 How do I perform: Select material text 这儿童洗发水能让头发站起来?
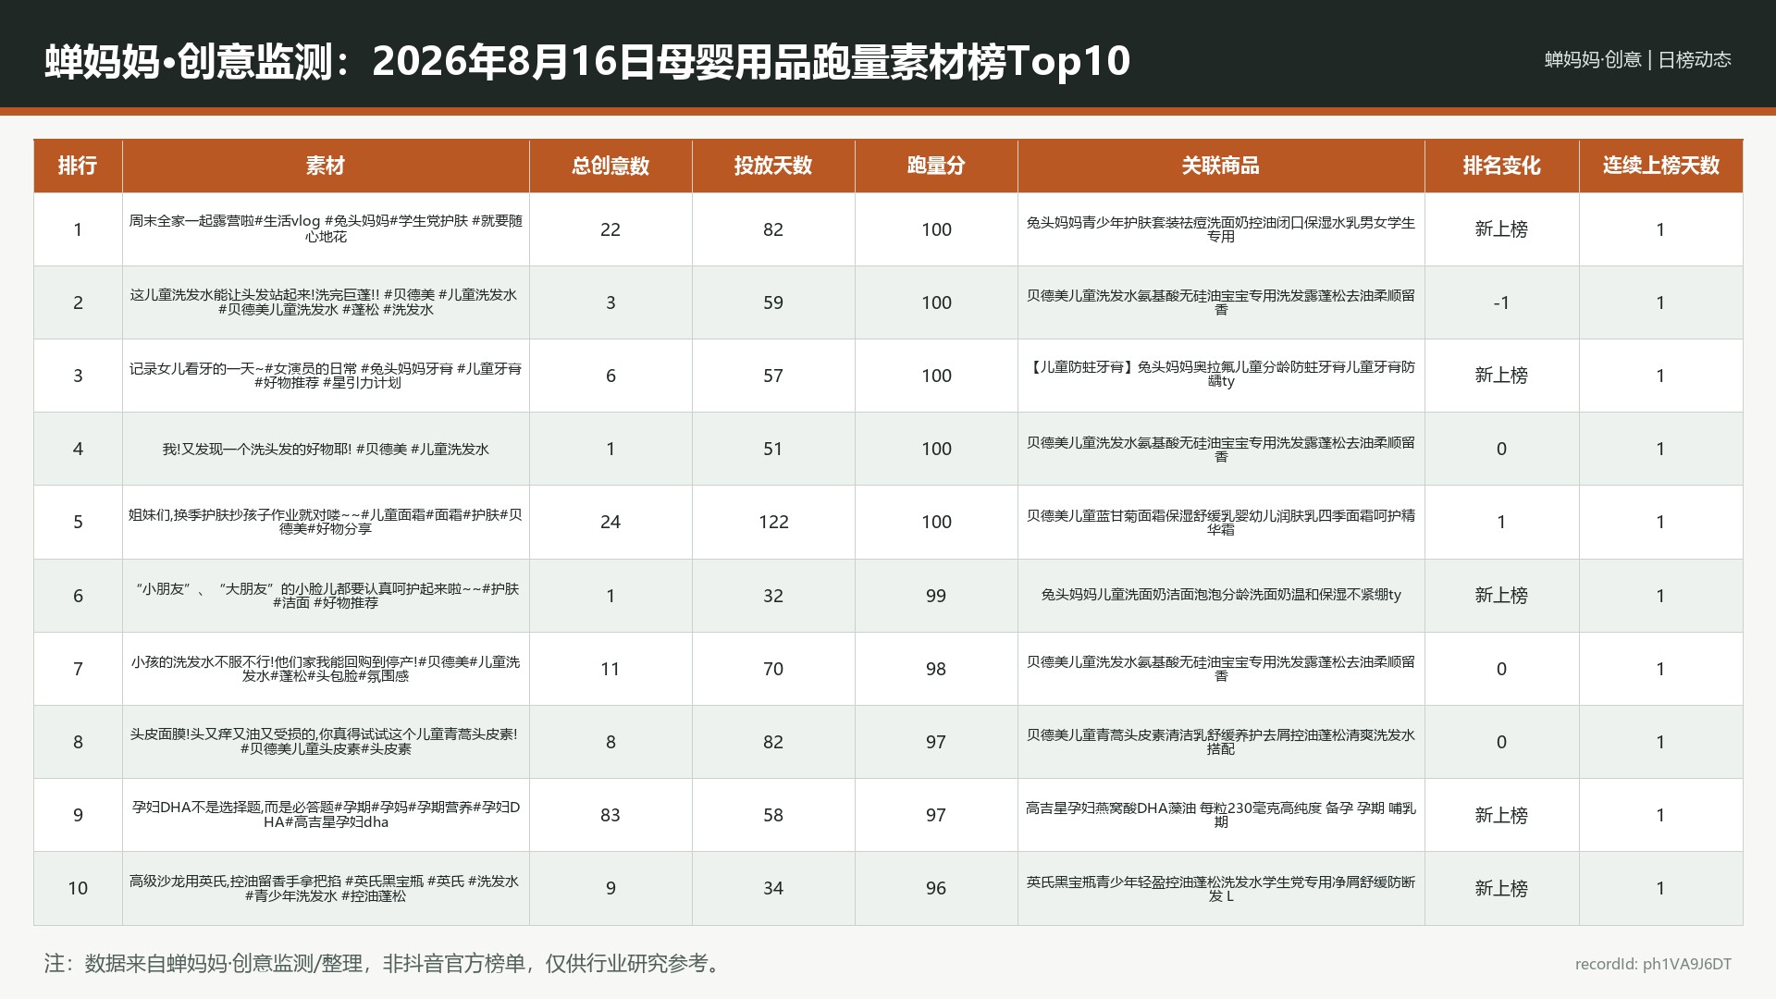(x=326, y=302)
